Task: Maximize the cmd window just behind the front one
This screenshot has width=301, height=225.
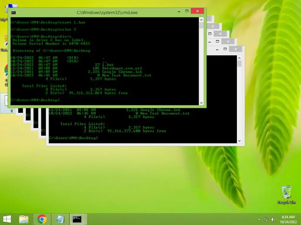Action: tap(225, 49)
